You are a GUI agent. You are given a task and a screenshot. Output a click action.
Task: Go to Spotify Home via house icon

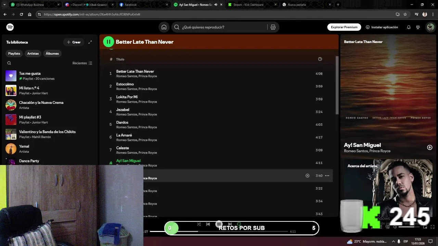(x=164, y=27)
